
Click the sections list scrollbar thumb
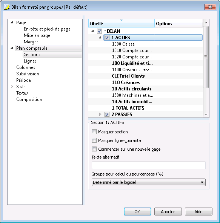point(206,57)
